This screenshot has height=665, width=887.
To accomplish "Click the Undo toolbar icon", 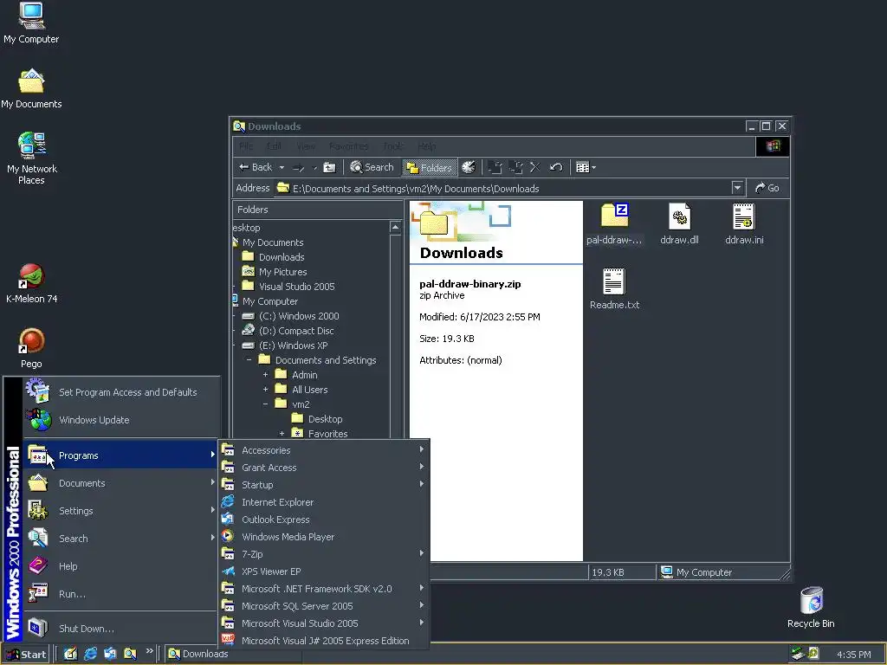I will pos(556,167).
